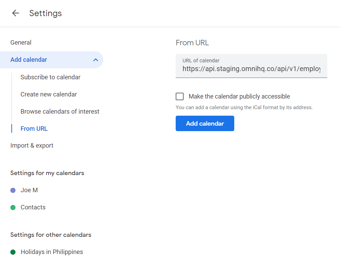This screenshot has width=340, height=265.
Task: Collapse the Add calendar section chevron
Action: point(96,60)
